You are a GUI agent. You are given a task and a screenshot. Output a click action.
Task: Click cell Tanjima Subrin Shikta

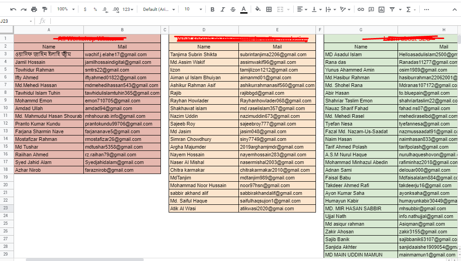tap(204, 54)
